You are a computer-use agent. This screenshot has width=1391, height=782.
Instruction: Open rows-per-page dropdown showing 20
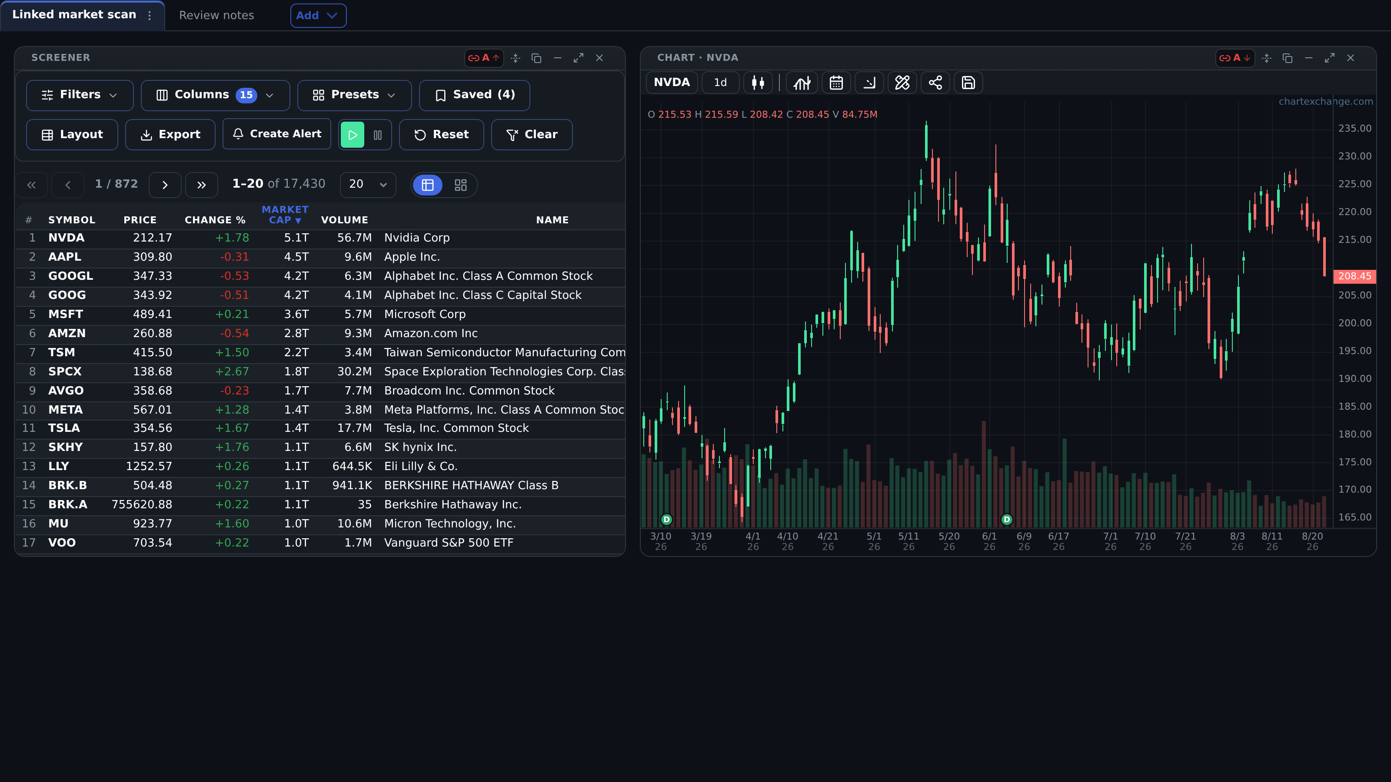tap(368, 185)
